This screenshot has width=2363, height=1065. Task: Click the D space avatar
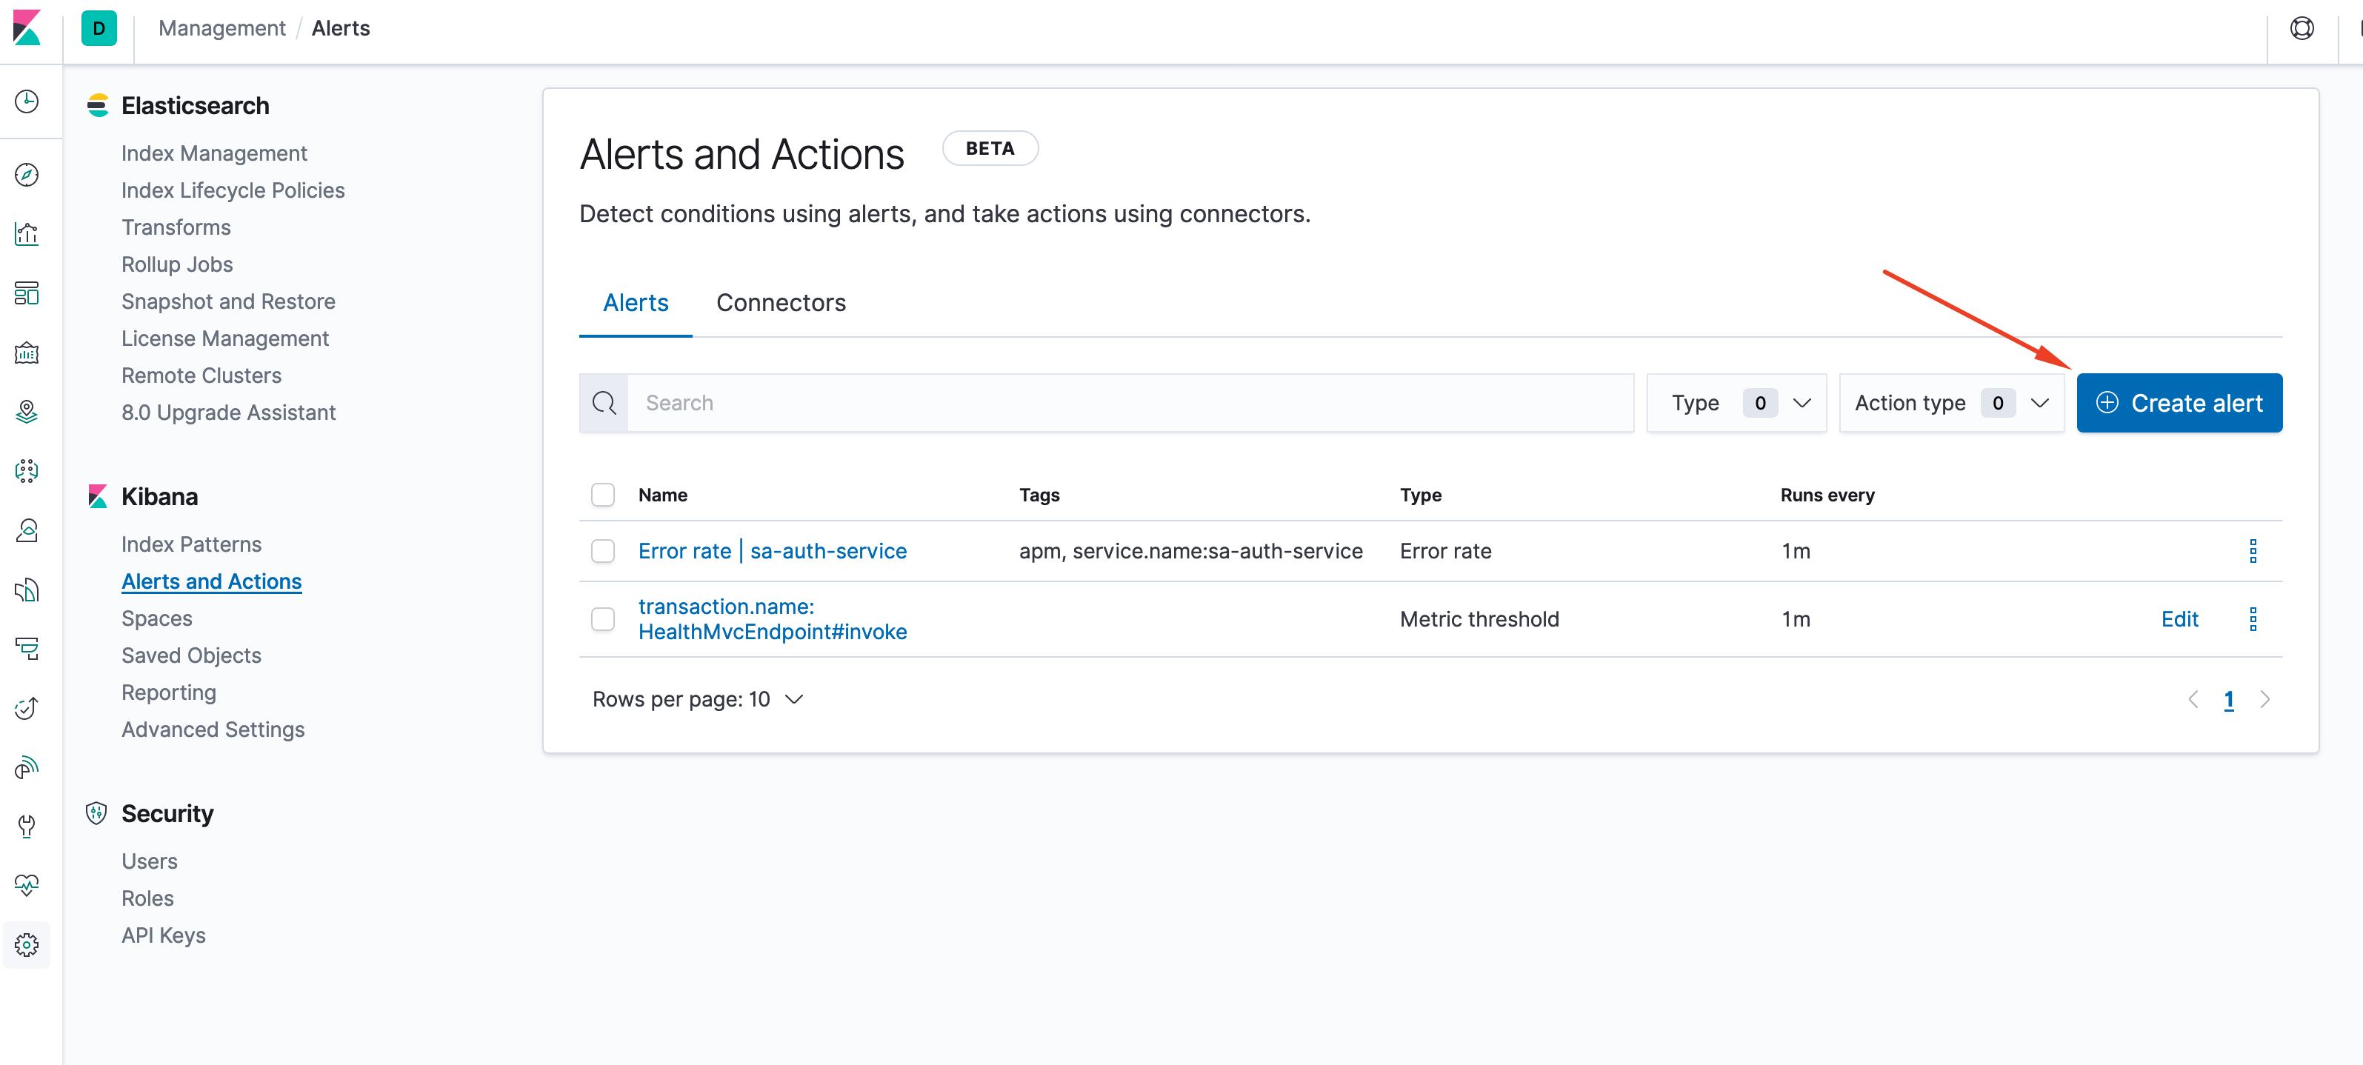click(x=99, y=27)
